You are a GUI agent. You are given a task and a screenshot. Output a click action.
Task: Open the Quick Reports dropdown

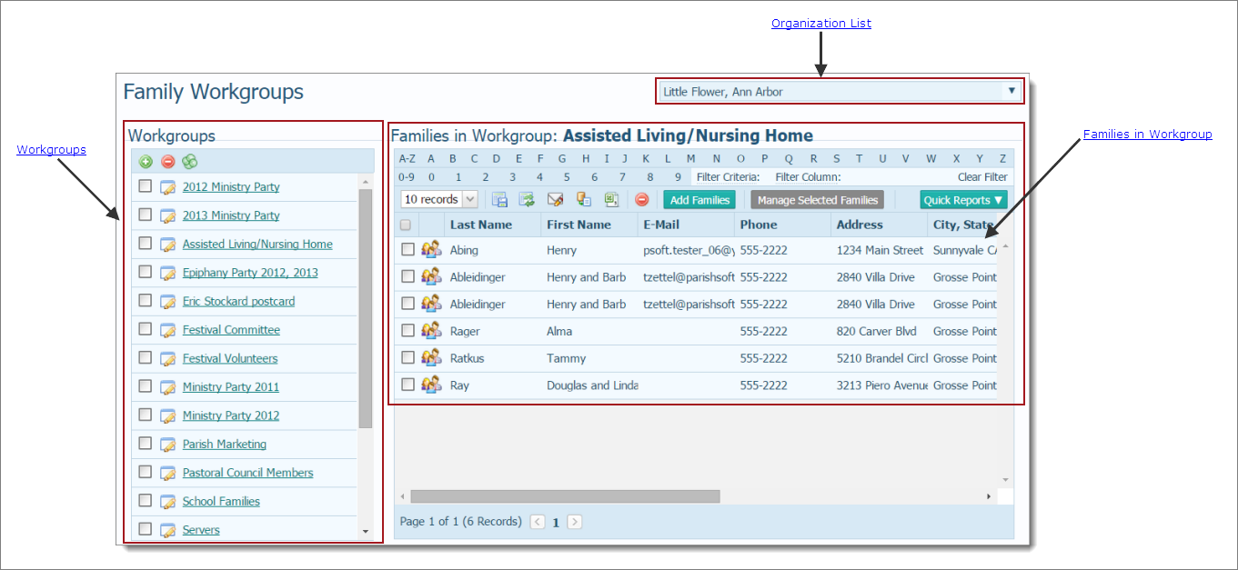[x=963, y=199]
